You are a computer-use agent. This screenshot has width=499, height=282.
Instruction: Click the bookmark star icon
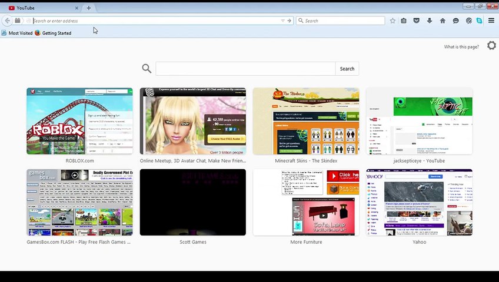click(392, 21)
